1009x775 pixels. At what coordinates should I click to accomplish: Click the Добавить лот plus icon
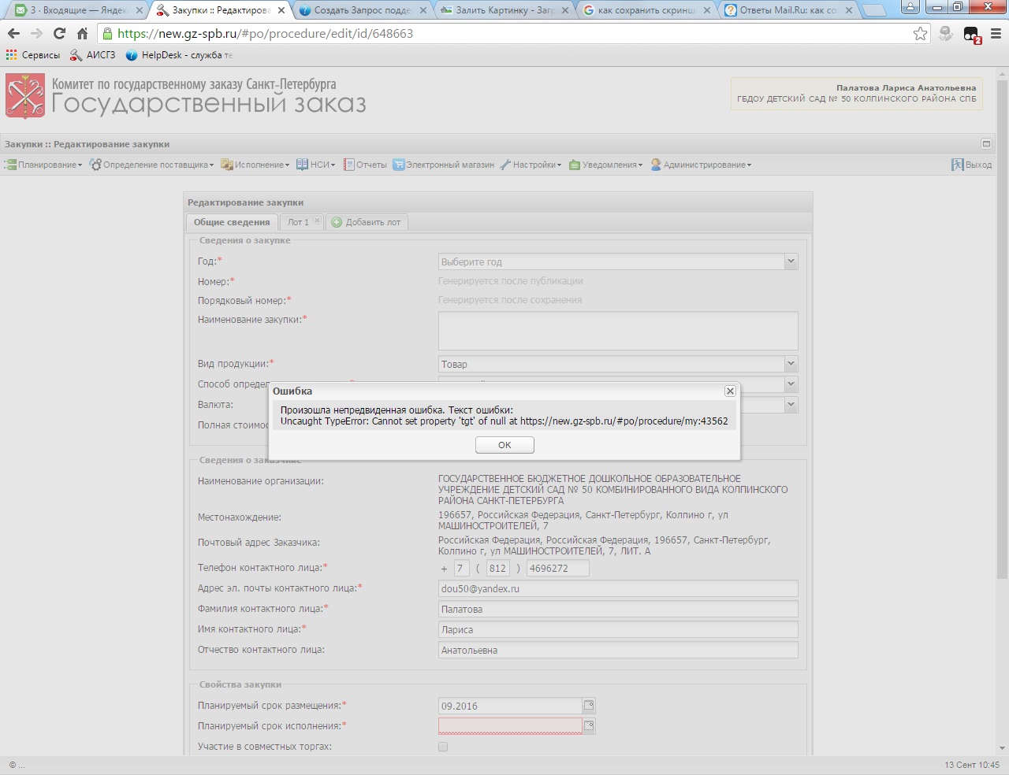coord(337,222)
